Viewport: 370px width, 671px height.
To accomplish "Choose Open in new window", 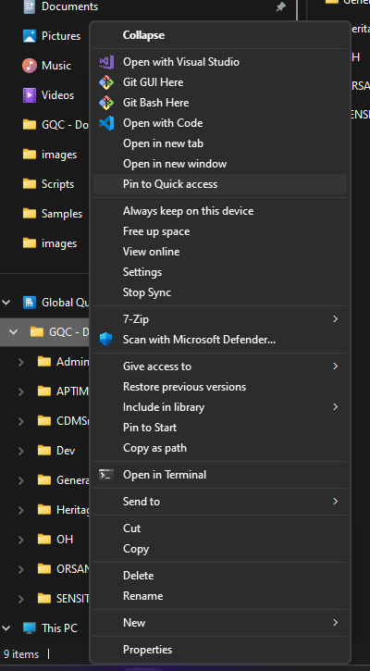I will tap(220, 164).
